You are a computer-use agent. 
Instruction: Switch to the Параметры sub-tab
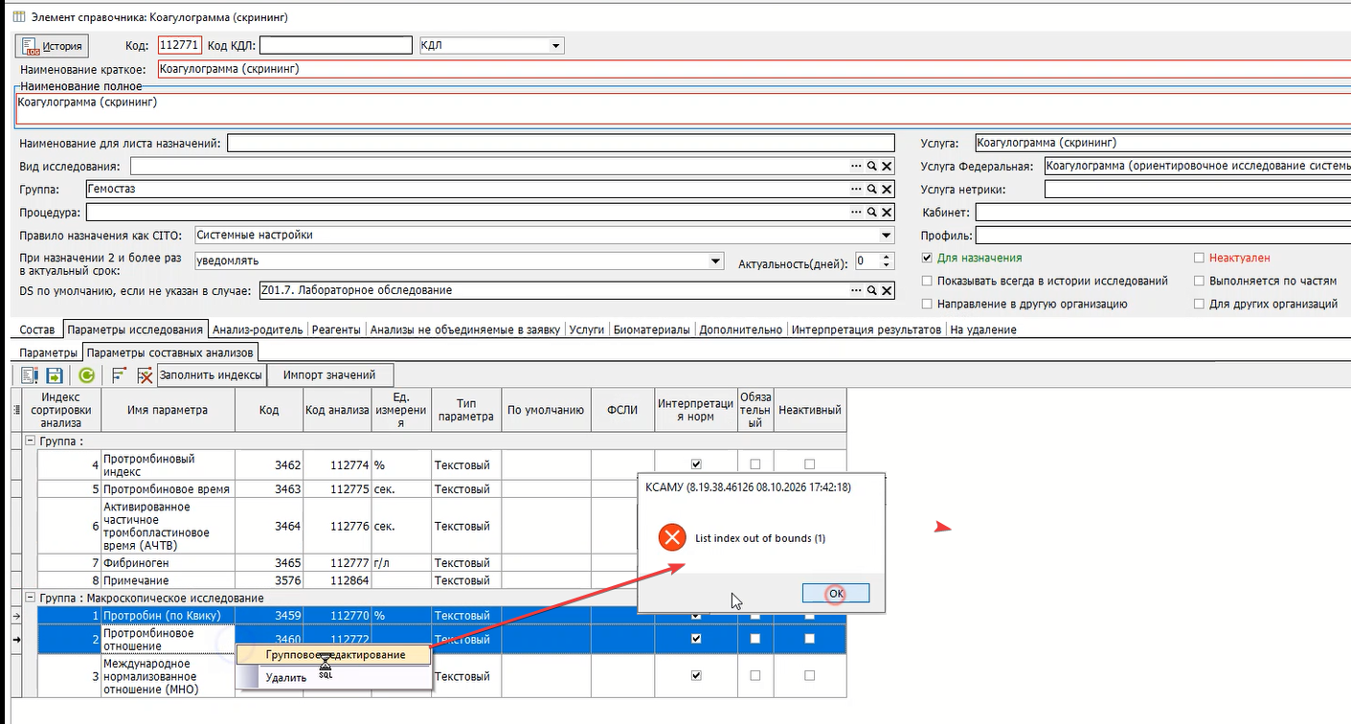click(48, 352)
